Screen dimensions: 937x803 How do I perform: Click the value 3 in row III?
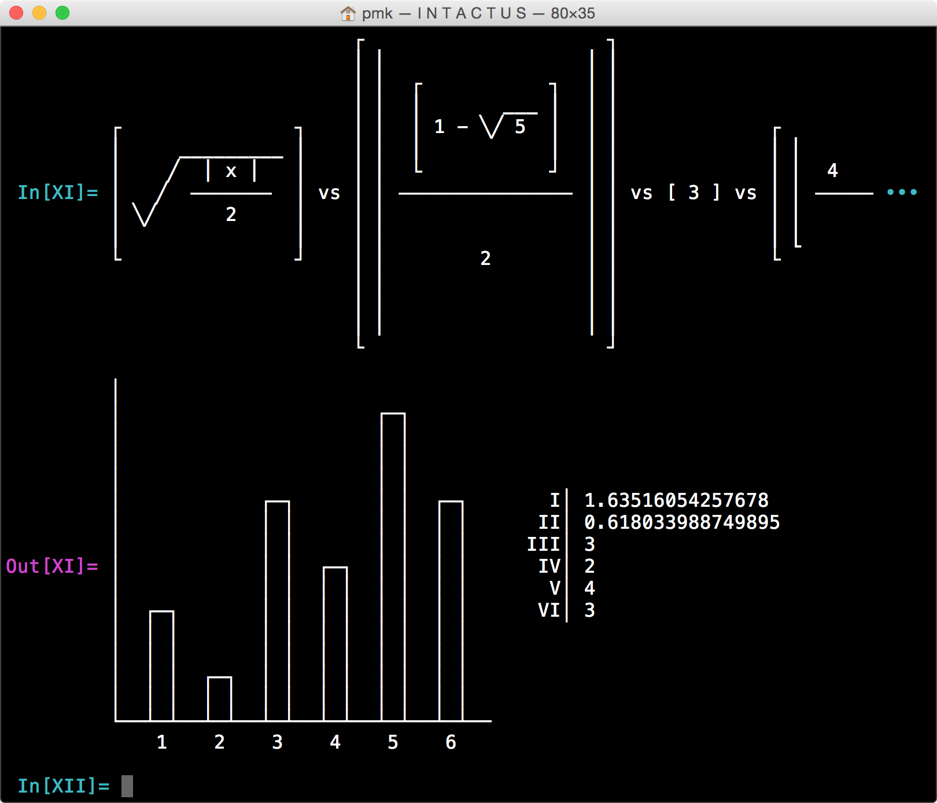point(589,544)
